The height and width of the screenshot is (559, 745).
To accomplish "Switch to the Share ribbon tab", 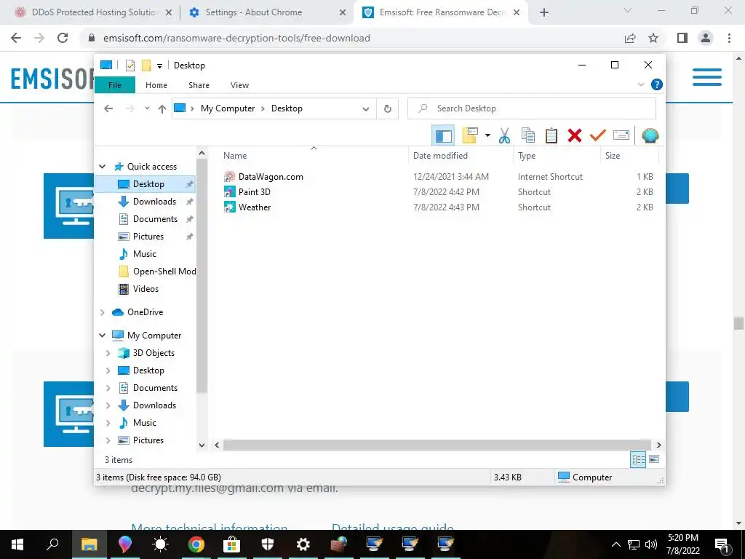I will (199, 85).
